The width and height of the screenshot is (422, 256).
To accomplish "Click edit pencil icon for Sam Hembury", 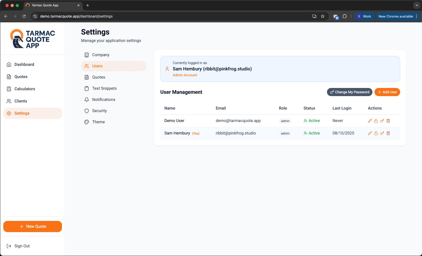I will (370, 133).
